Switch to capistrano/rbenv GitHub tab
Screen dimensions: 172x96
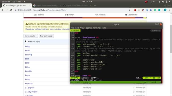[77, 5]
